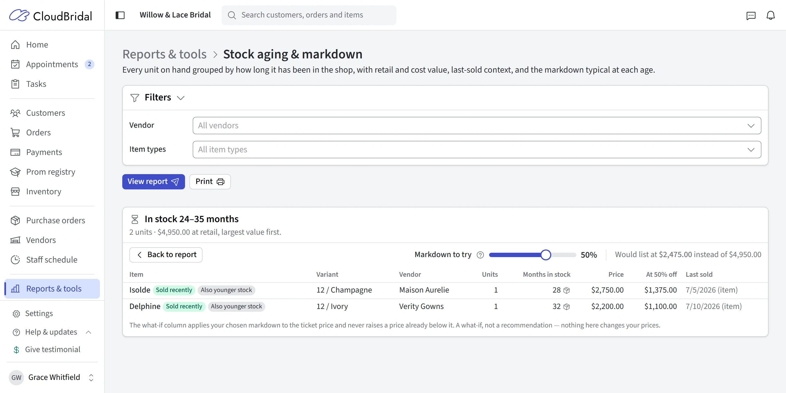Click the Back to report button
786x393 pixels.
[166, 255]
